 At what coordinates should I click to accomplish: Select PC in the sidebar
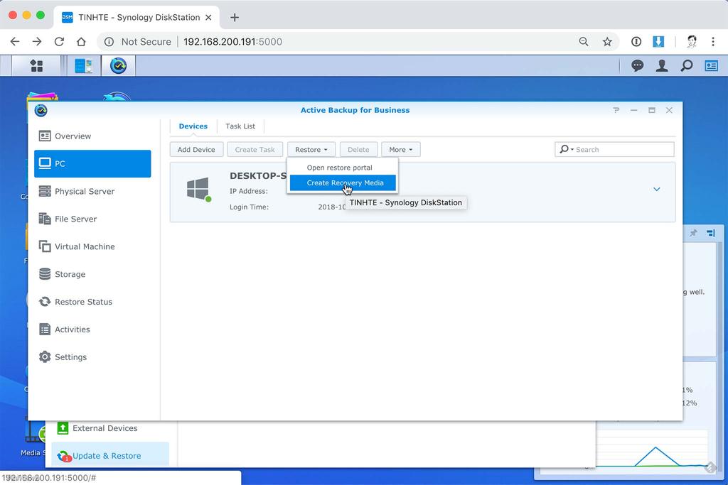pyautogui.click(x=92, y=163)
